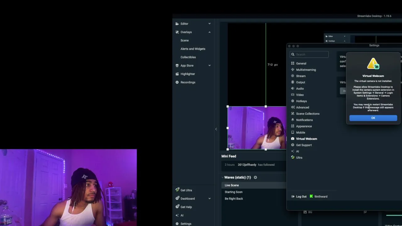This screenshot has height=226, width=402.
Task: Open Alerts and Widgets page
Action: point(193,49)
